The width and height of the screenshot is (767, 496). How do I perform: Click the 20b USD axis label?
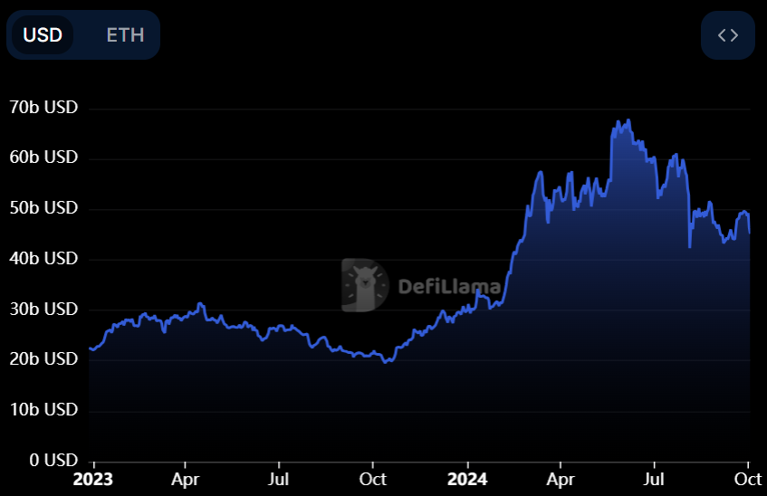(x=42, y=359)
